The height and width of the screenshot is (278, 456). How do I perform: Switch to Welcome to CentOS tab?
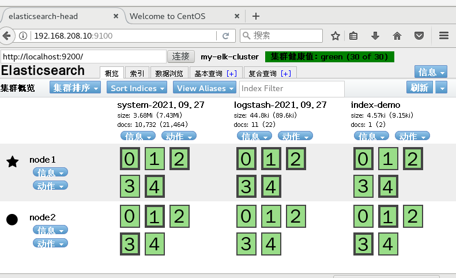(168, 16)
